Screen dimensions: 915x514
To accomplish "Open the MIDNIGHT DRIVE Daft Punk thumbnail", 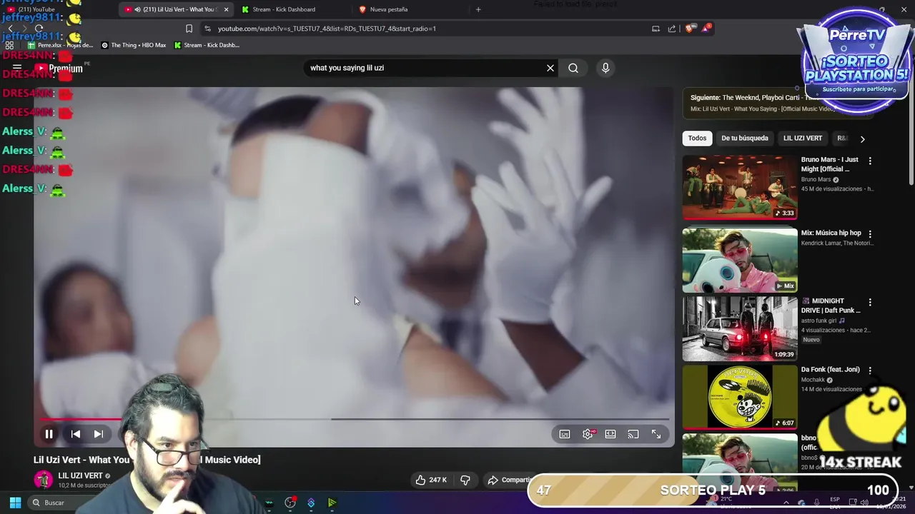I will 740,329.
